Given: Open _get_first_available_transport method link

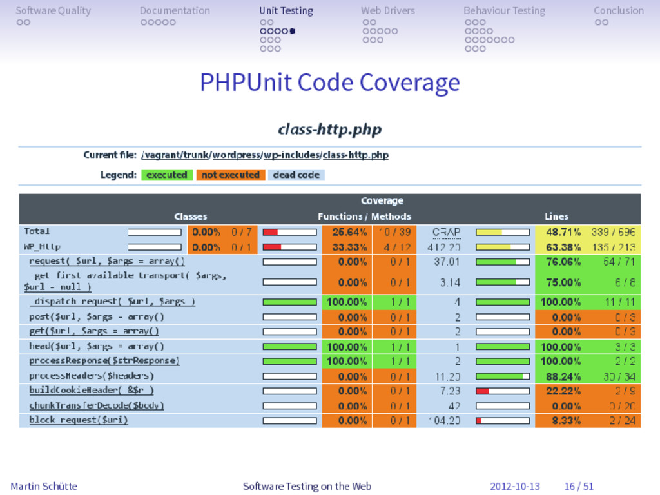Looking at the screenshot, I should click(x=126, y=281).
